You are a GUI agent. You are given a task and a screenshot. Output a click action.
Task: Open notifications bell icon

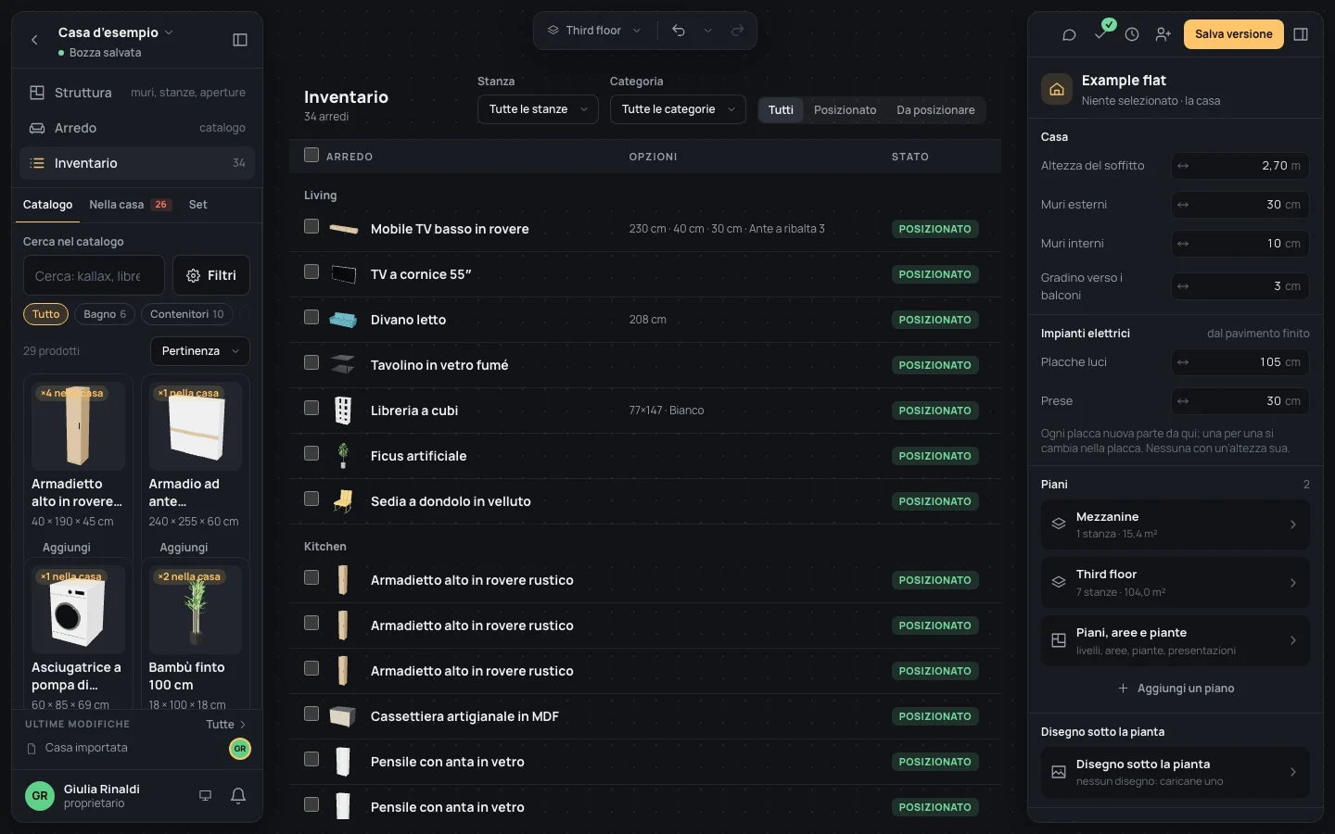238,795
